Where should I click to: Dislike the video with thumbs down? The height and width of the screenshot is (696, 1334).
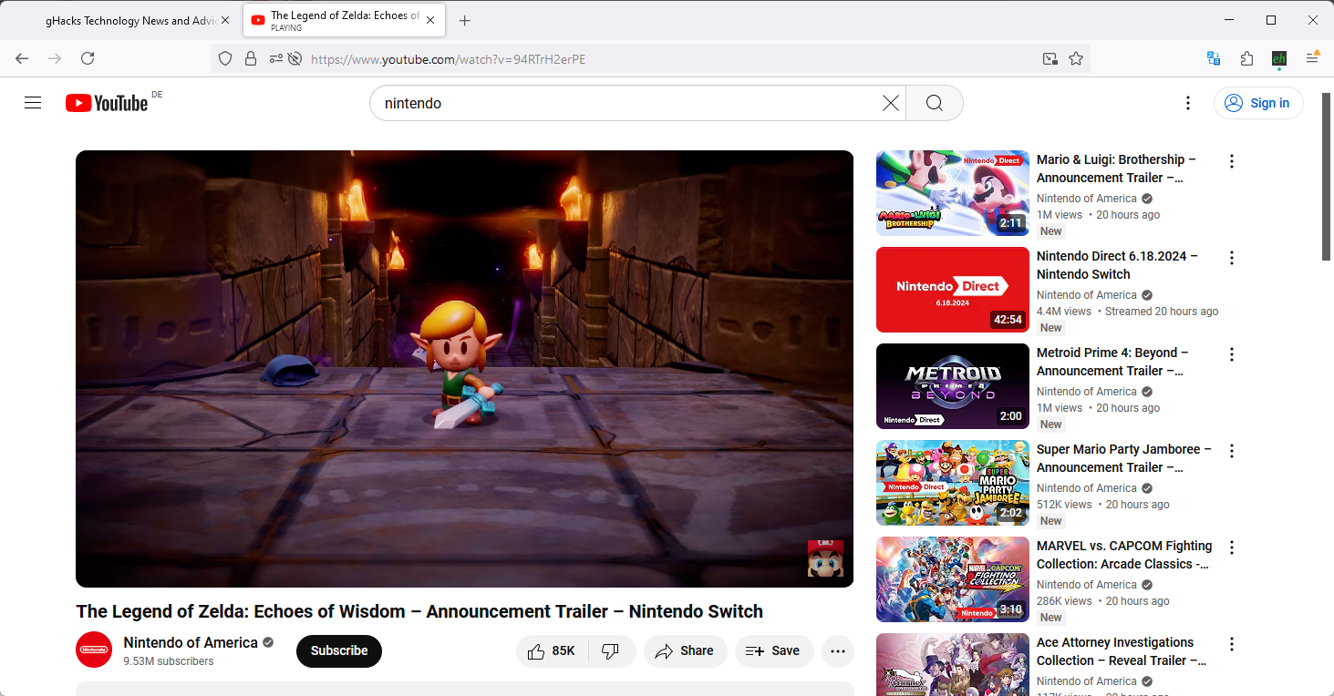pos(612,650)
